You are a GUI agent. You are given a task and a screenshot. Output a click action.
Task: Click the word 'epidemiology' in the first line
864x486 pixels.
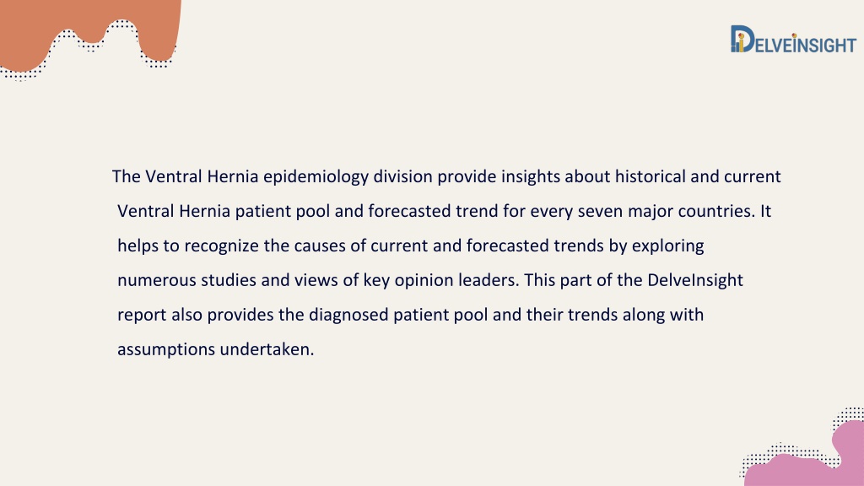[316, 177]
